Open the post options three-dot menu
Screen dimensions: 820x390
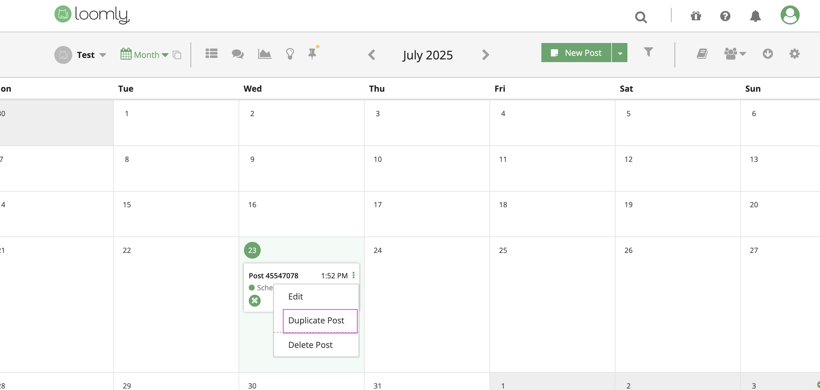click(x=353, y=275)
